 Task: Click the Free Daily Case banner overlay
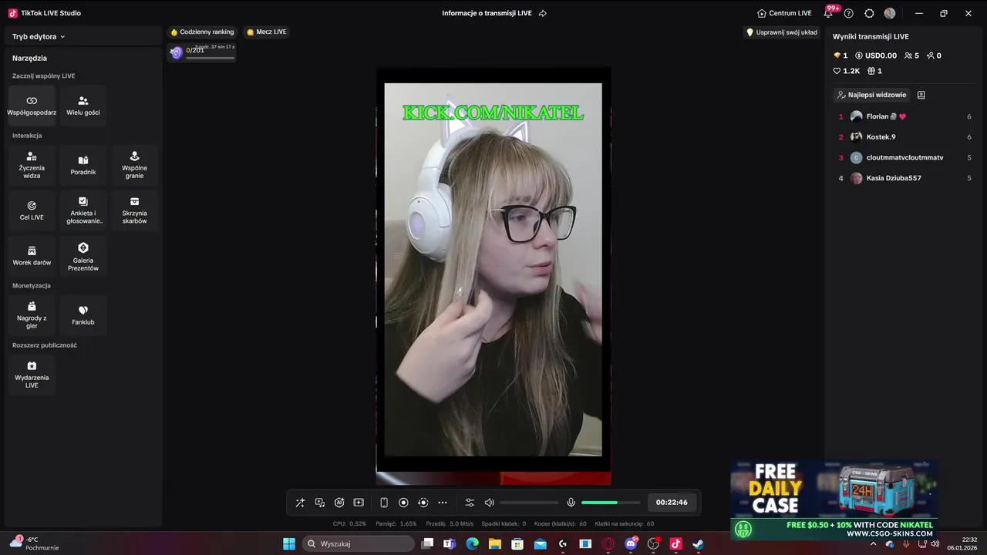(834, 499)
